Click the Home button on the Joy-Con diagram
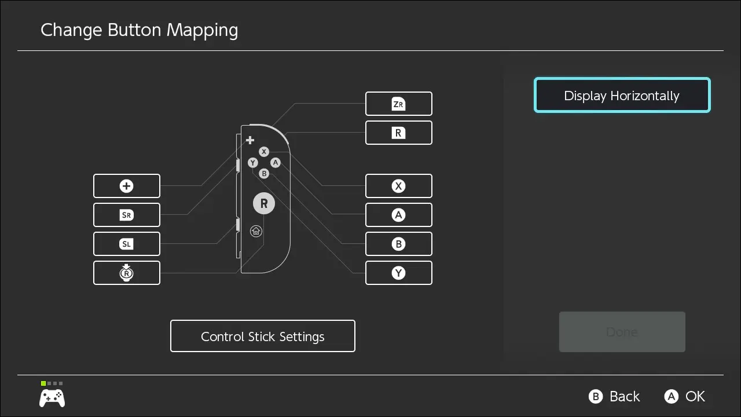 point(256,231)
